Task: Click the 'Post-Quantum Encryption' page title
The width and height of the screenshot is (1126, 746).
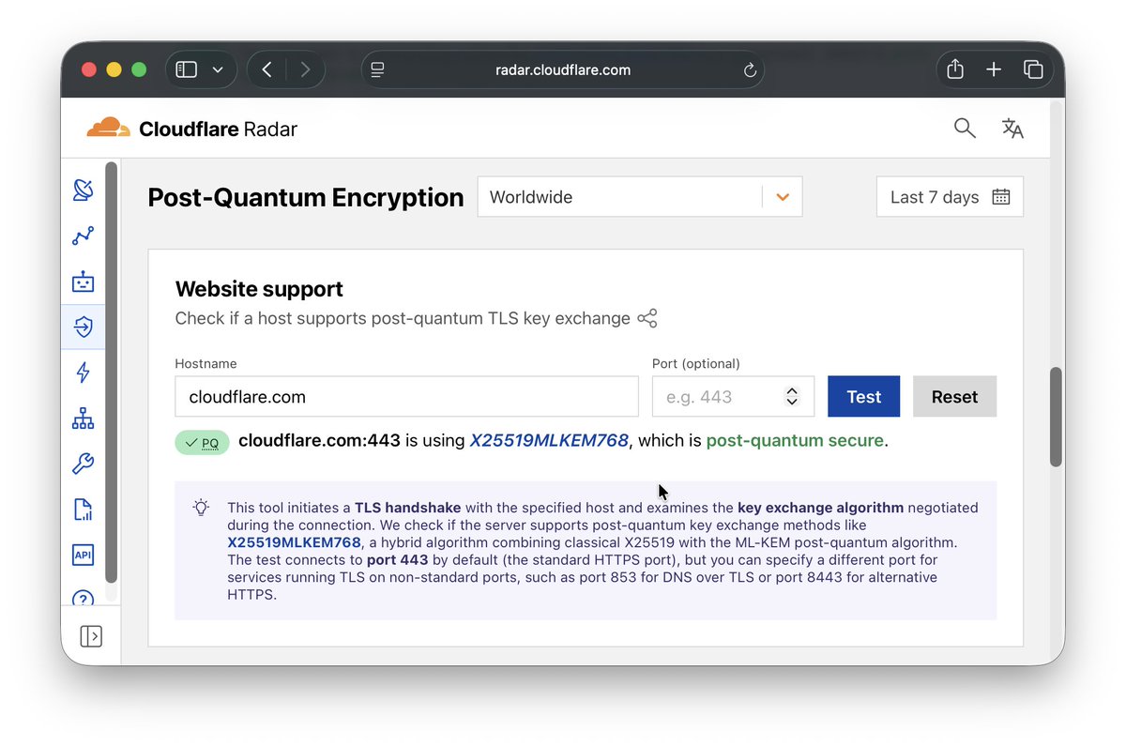Action: click(306, 197)
